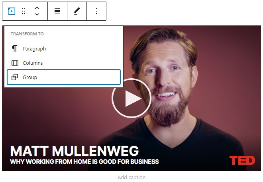263x182 pixels.
Task: Click the Matt Mullenweg title text
Action: [x=75, y=151]
